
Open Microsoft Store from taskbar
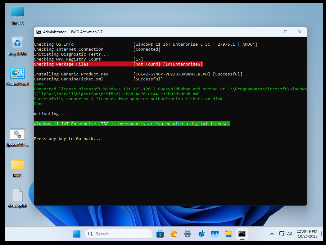pyautogui.click(x=160, y=234)
